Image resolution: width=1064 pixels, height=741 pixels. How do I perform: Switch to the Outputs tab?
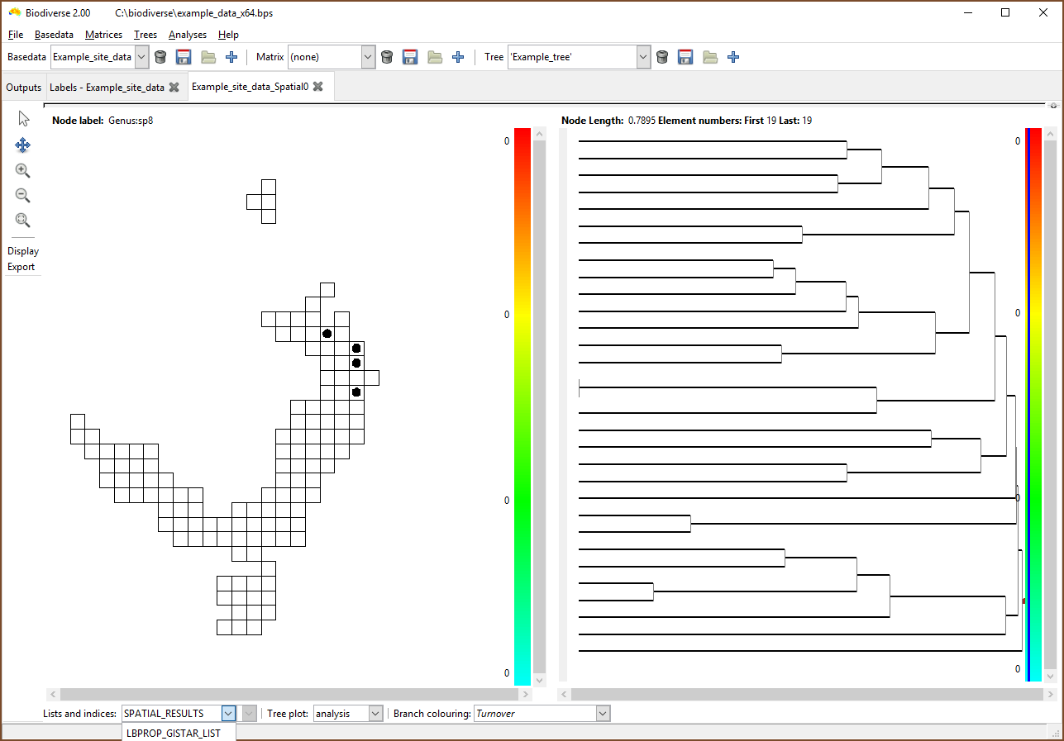(x=23, y=86)
